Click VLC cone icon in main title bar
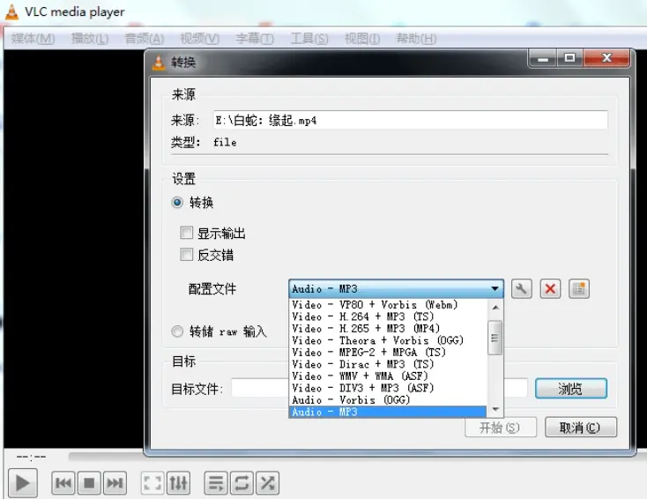647x499 pixels. 12,11
